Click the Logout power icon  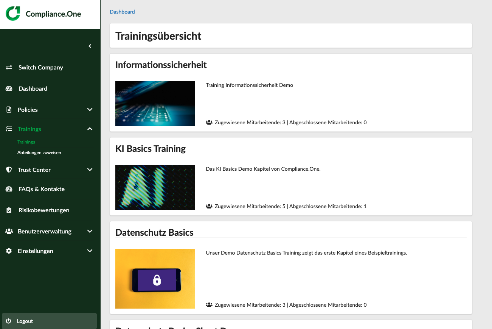pos(9,321)
